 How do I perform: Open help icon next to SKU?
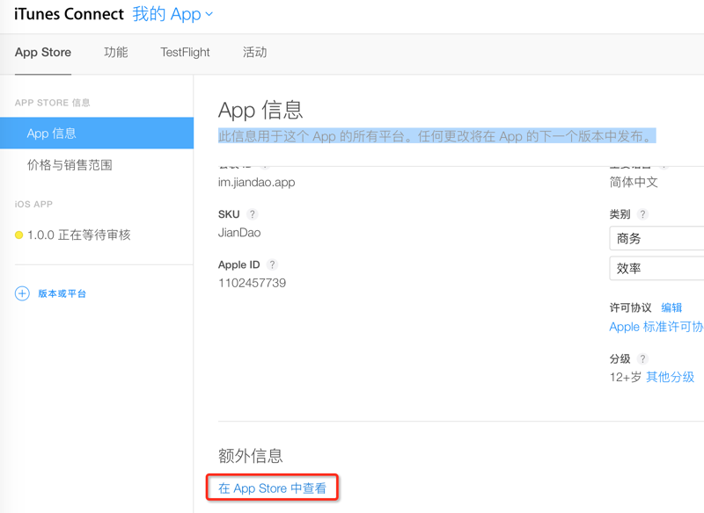[x=253, y=214]
